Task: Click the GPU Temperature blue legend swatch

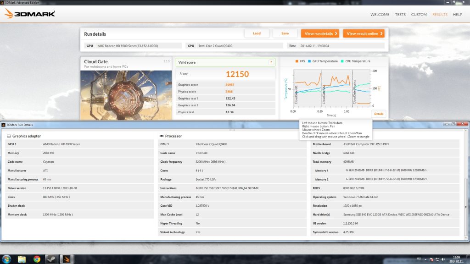Action: tap(309, 61)
